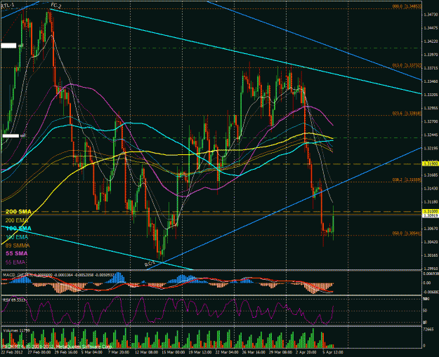Click the 1.34475 price scale value
The height and width of the screenshot is (357, 439).
point(431,28)
